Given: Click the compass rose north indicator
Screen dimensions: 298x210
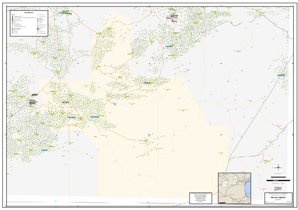Looking at the screenshot, I should click(x=278, y=167).
